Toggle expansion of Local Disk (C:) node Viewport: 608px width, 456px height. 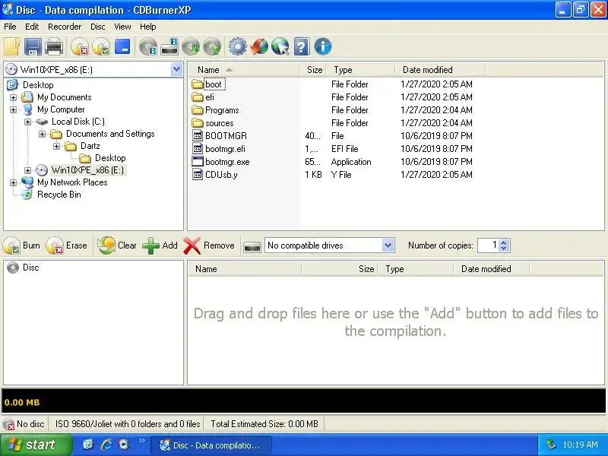[27, 122]
